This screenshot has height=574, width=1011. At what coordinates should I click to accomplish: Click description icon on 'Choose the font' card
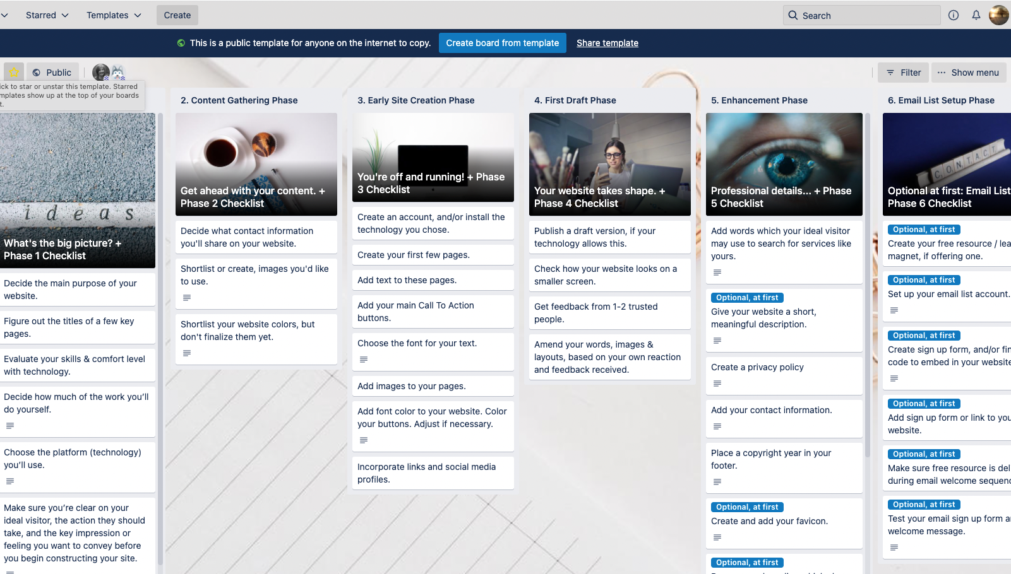coord(364,360)
